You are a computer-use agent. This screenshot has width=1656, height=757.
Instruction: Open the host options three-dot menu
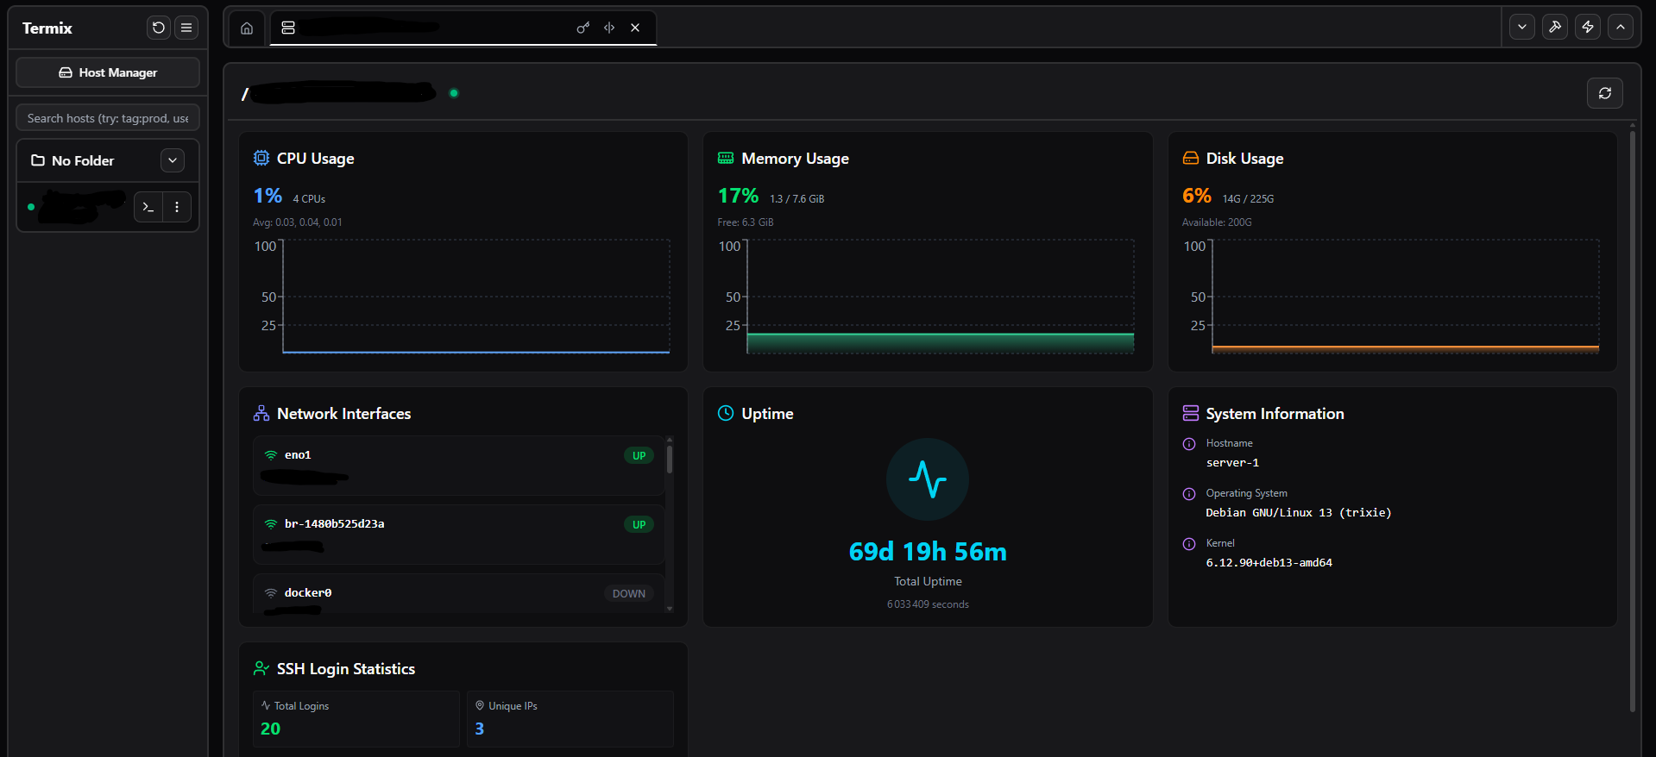tap(177, 207)
